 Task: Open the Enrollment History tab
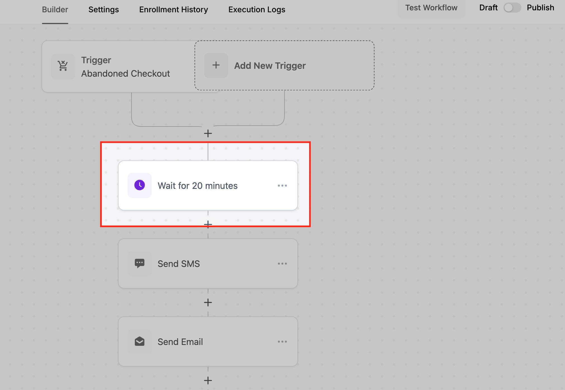173,10
